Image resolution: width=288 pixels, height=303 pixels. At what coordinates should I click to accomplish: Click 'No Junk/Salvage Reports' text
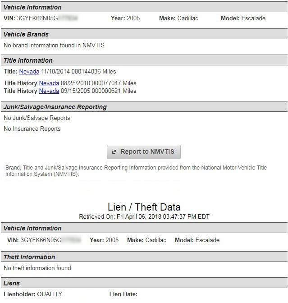(37, 118)
